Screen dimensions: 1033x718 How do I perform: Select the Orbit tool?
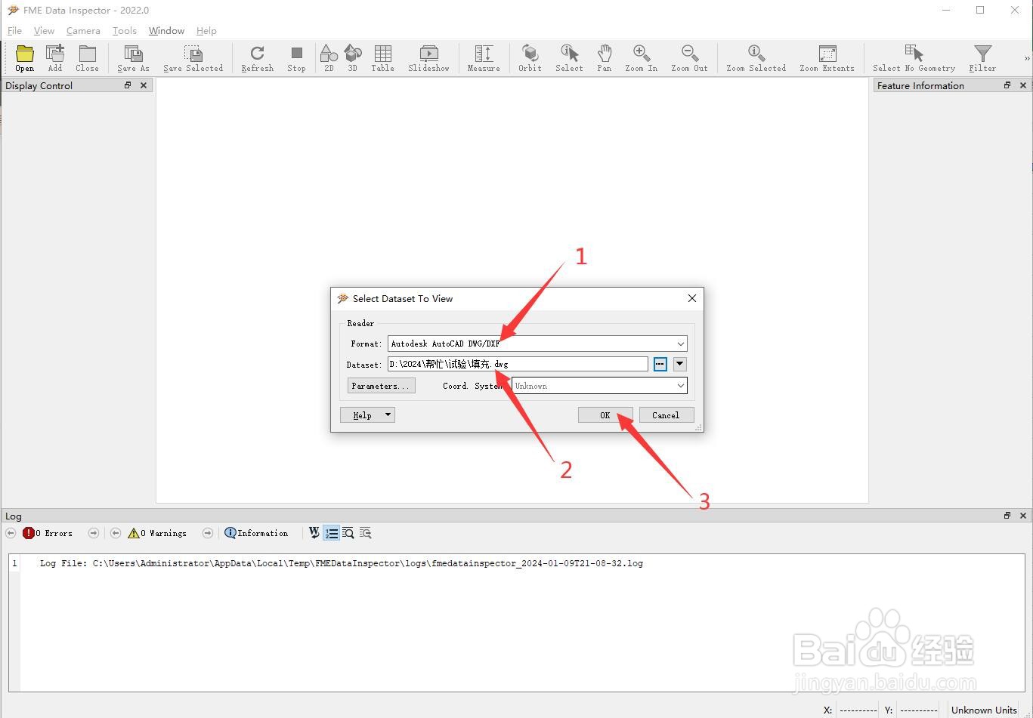tap(530, 58)
